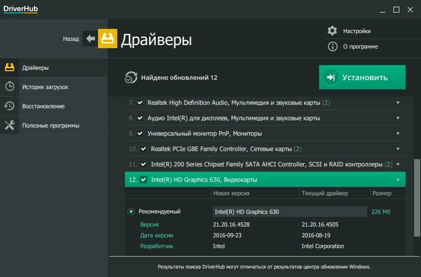Open the Драйверы sidebar section
The width and height of the screenshot is (421, 277).
click(x=54, y=67)
